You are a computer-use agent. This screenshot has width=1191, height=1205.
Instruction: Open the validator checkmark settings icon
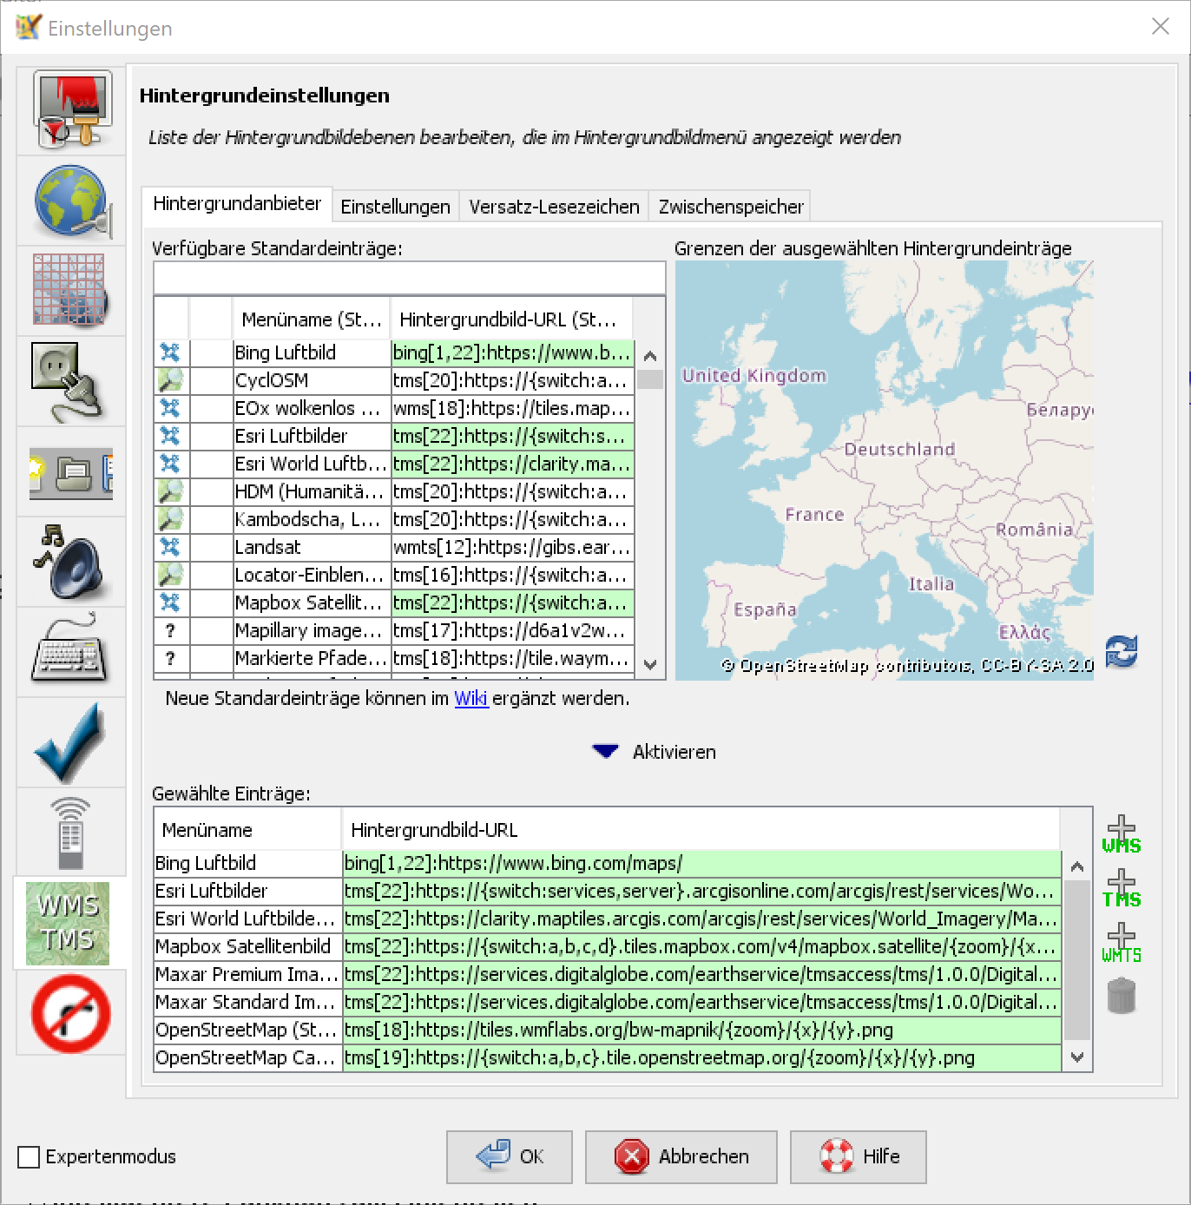coord(69,743)
